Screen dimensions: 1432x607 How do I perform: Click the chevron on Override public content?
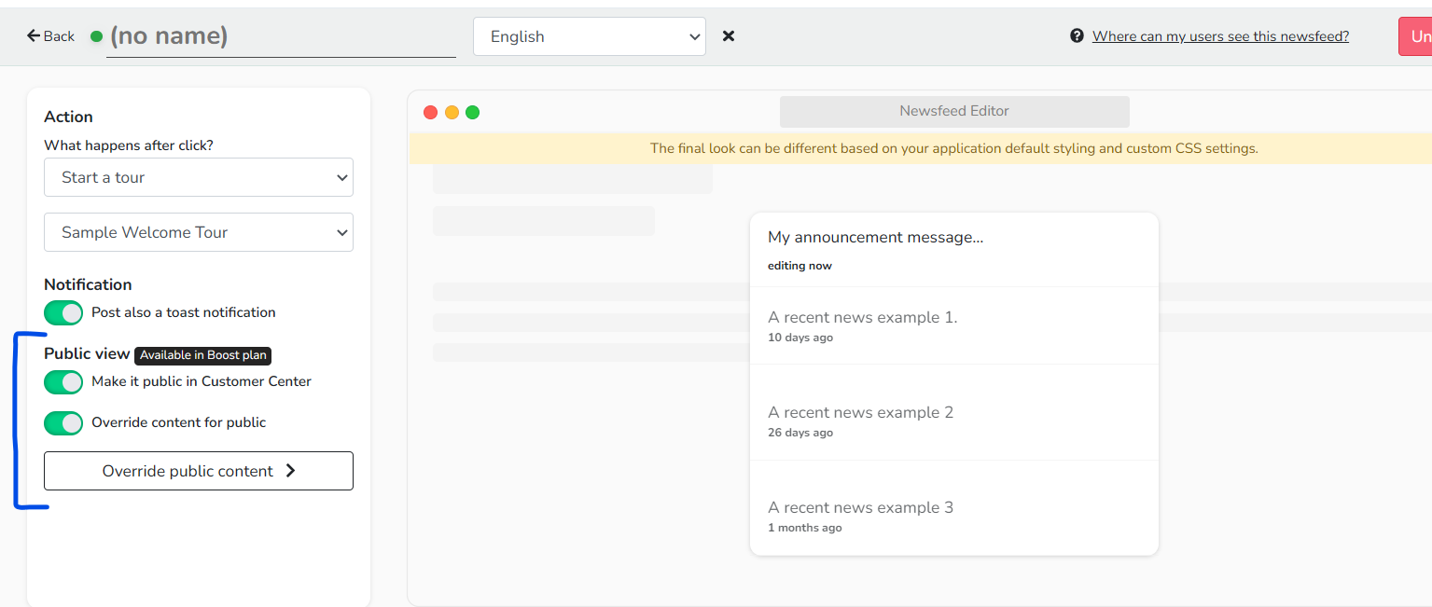290,471
